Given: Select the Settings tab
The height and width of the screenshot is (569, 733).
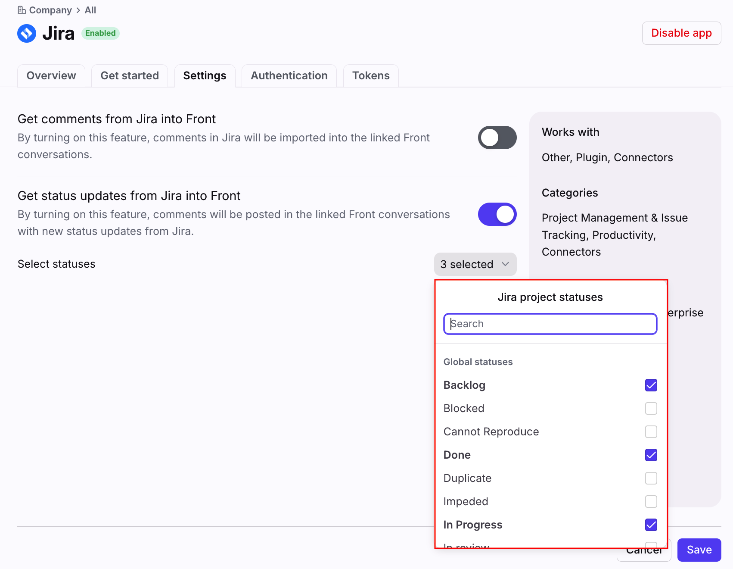Looking at the screenshot, I should pos(205,75).
